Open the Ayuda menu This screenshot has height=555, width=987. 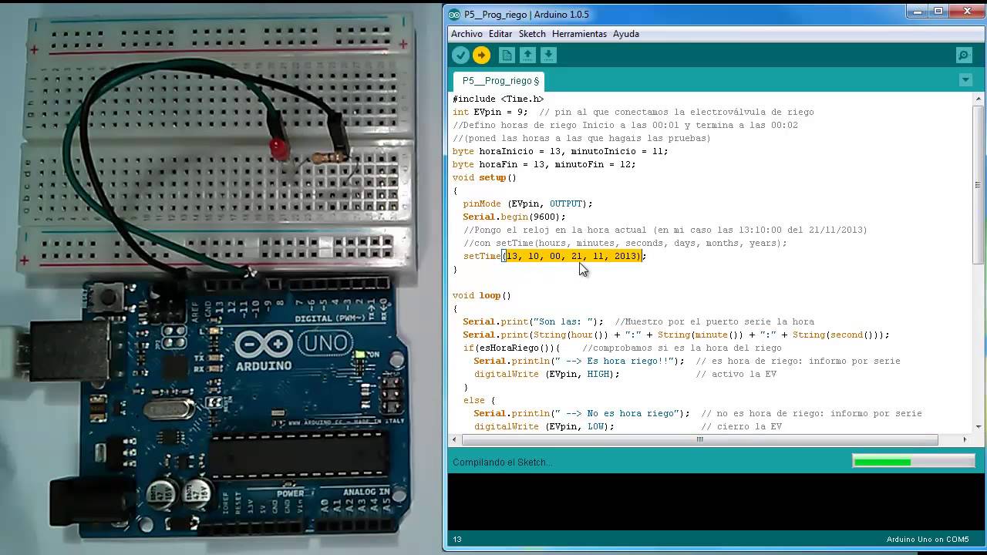[x=626, y=34]
